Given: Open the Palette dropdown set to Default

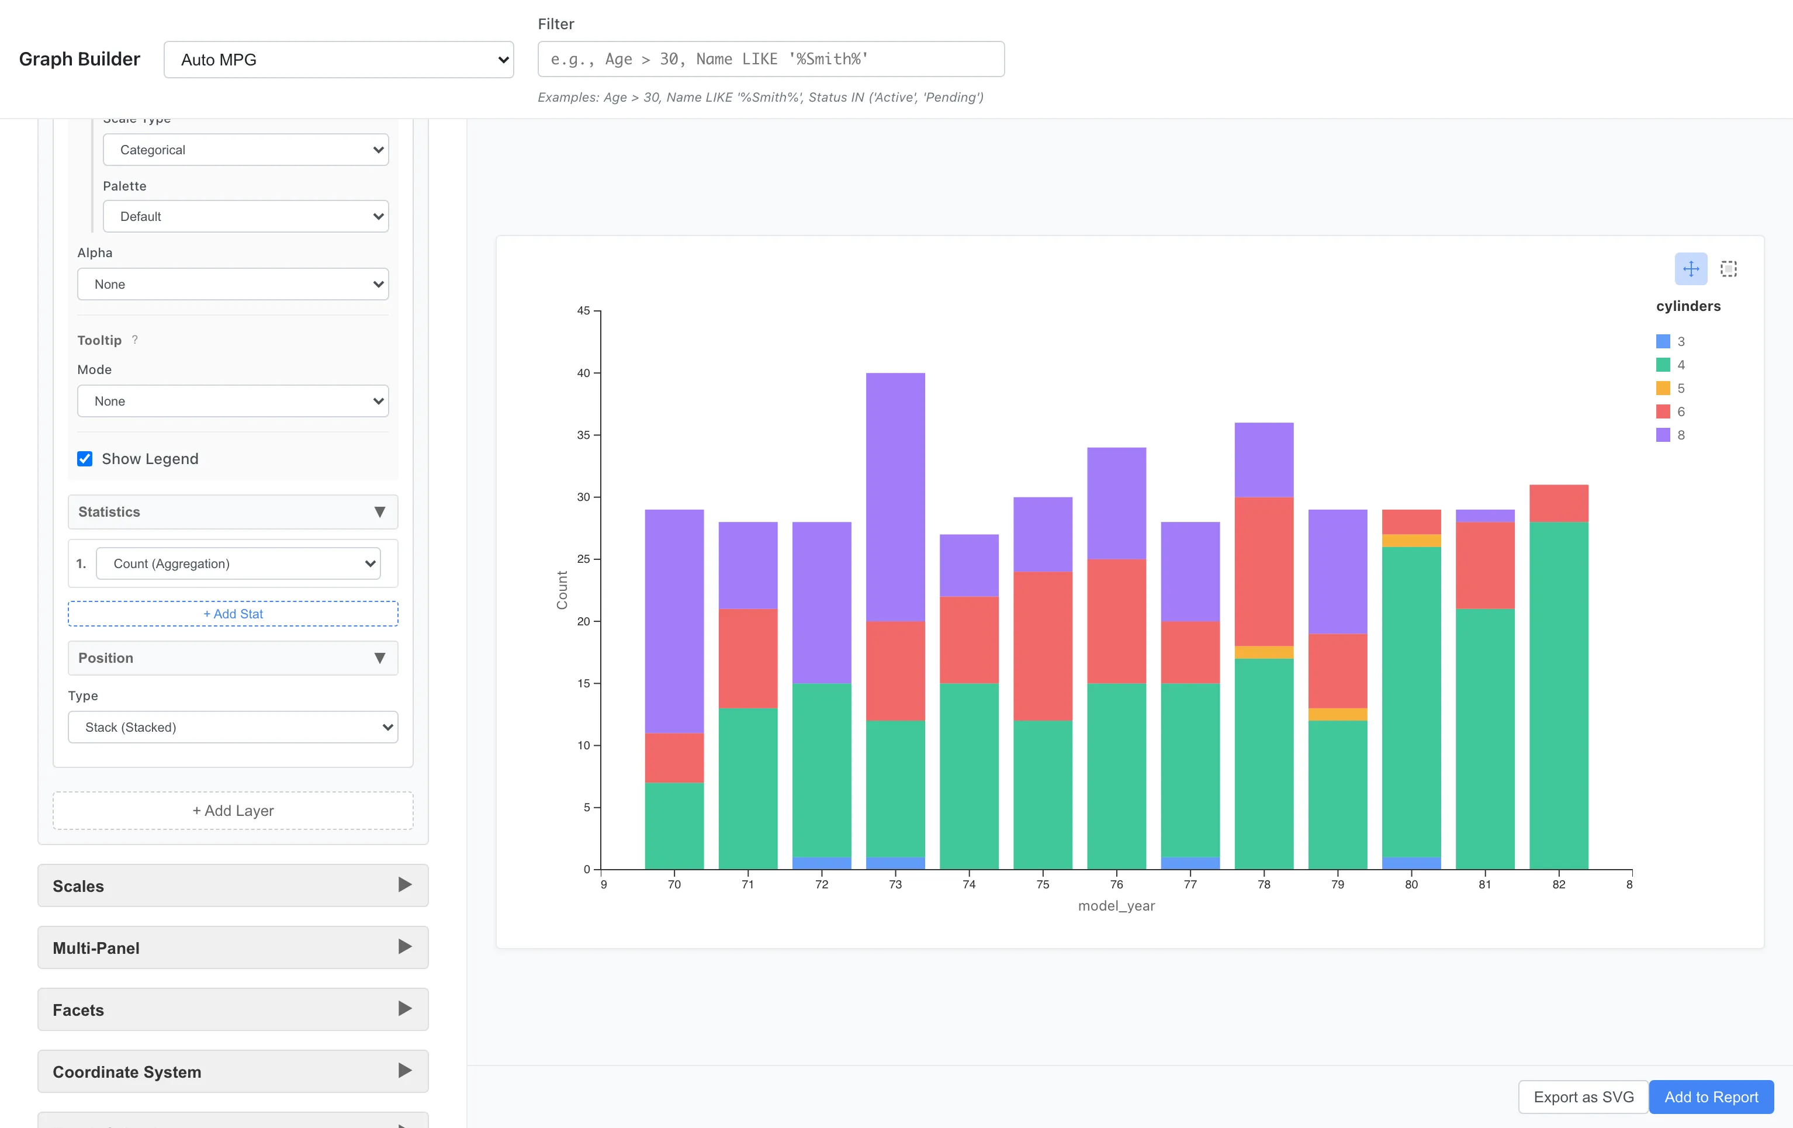Looking at the screenshot, I should (x=245, y=216).
